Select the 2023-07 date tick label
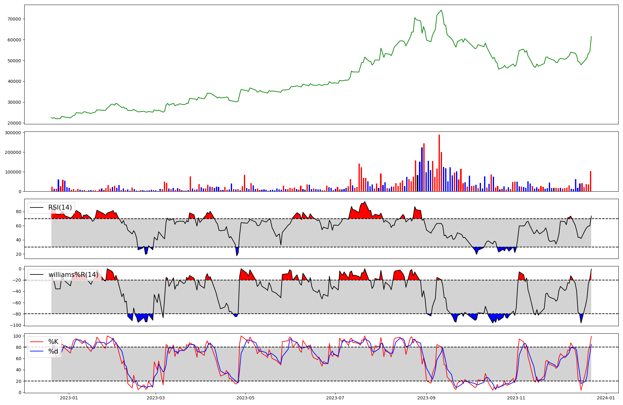Image resolution: width=623 pixels, height=405 pixels. (335, 398)
